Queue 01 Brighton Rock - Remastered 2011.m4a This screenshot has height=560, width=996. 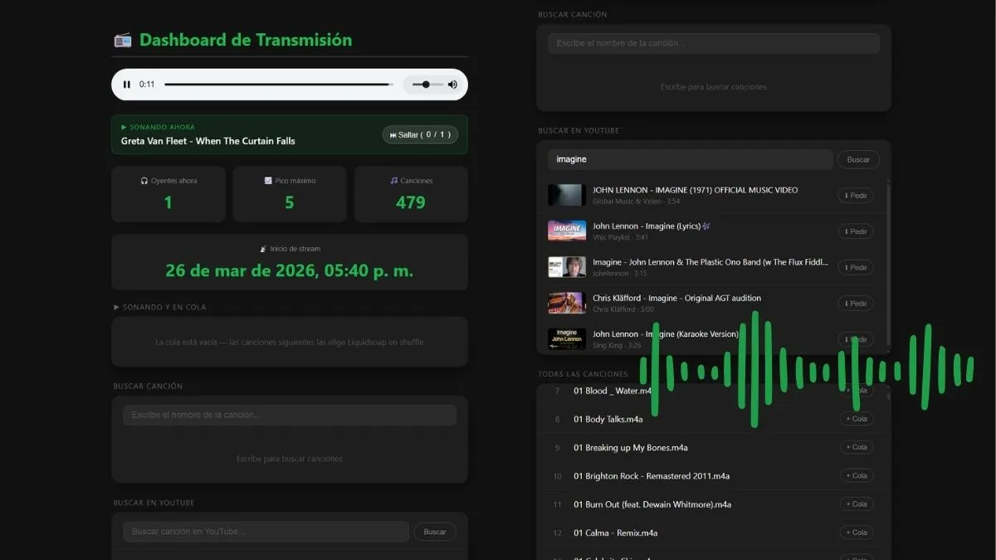click(x=856, y=475)
